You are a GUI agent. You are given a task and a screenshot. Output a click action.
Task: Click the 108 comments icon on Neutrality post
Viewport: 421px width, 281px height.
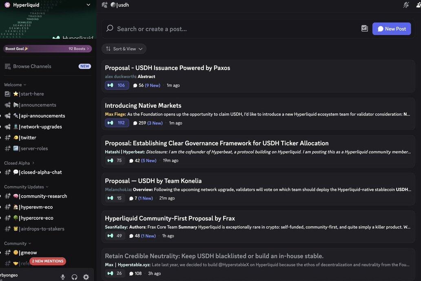(x=131, y=273)
